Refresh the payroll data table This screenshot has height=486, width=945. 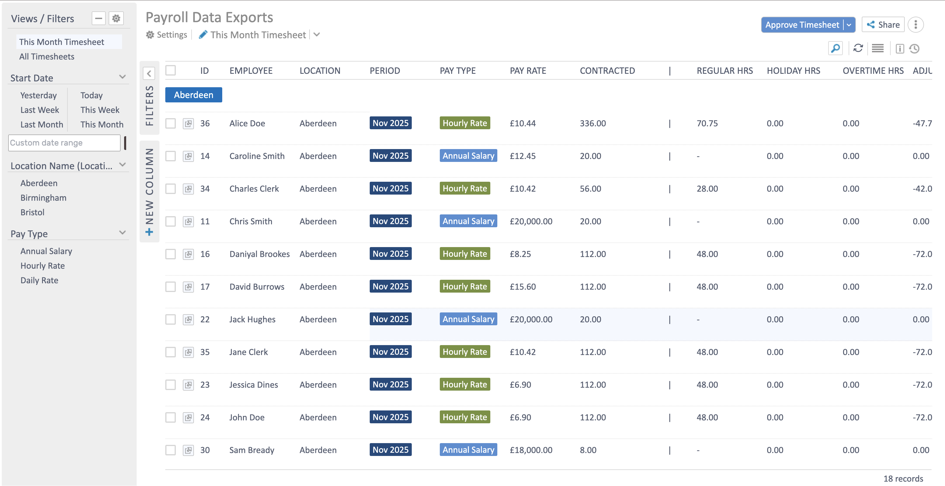[859, 48]
